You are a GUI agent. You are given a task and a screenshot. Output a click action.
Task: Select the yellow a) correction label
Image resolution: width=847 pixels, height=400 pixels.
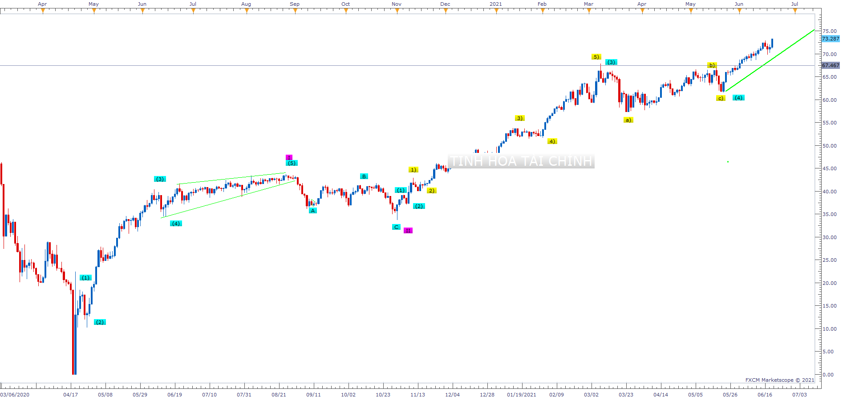coord(628,120)
